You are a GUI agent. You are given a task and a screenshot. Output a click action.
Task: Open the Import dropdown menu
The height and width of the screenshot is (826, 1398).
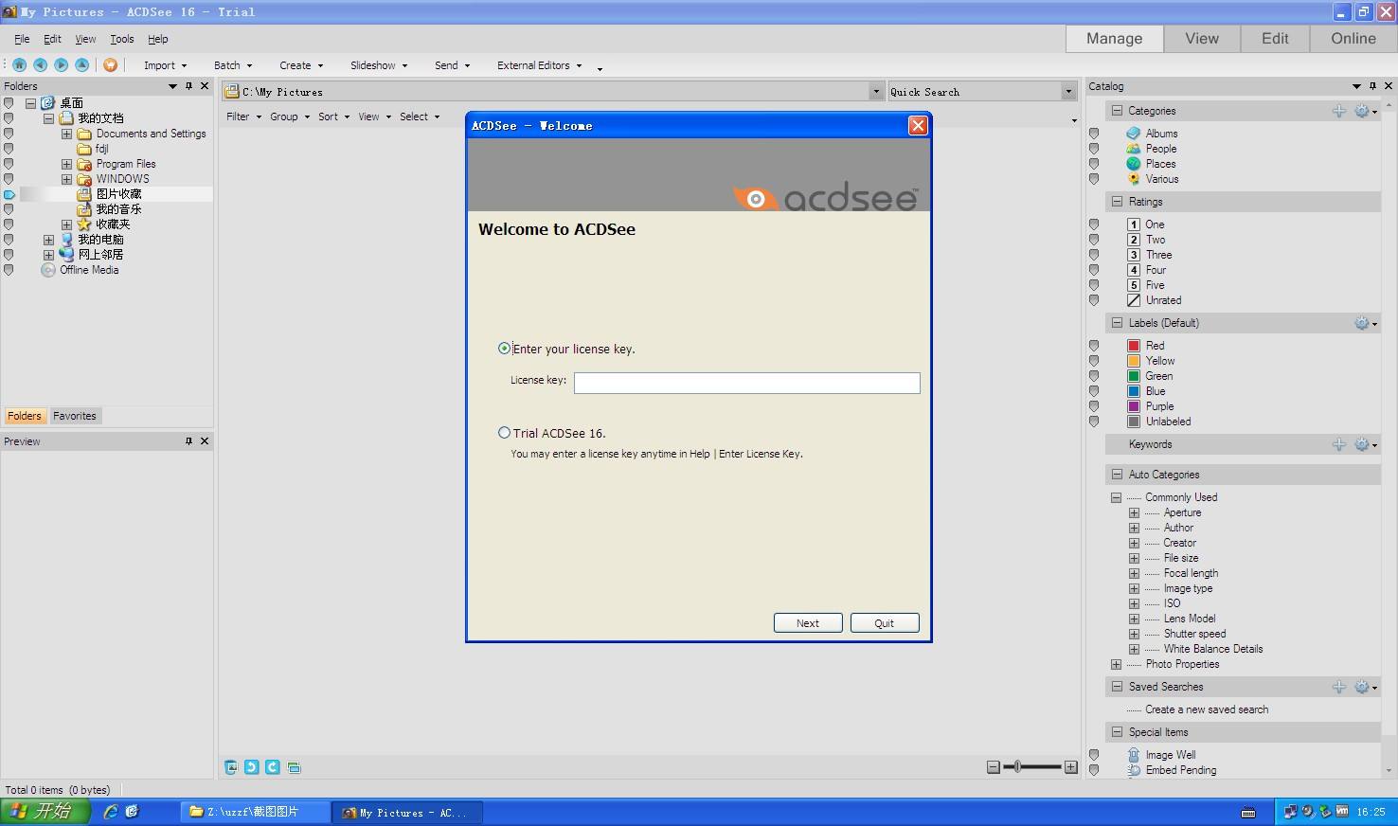point(165,65)
